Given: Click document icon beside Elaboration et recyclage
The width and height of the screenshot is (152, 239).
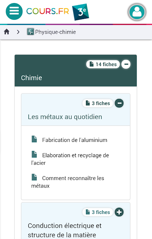Looking at the screenshot, I should coord(34,154).
